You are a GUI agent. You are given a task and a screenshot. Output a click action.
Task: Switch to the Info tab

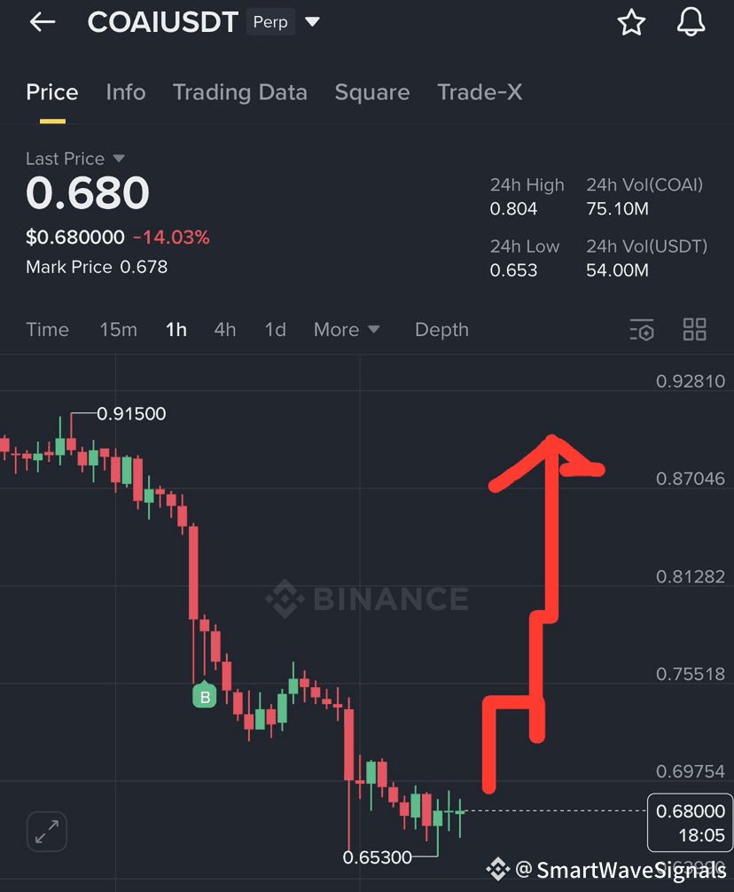coord(126,92)
